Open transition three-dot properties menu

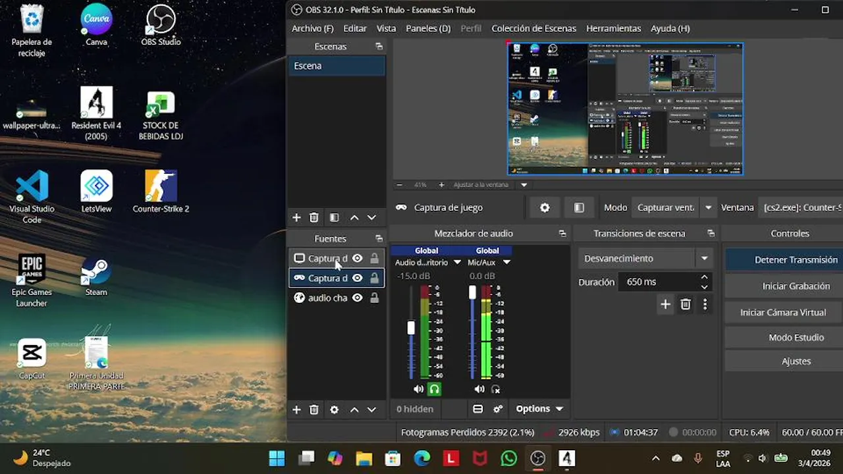click(x=705, y=304)
